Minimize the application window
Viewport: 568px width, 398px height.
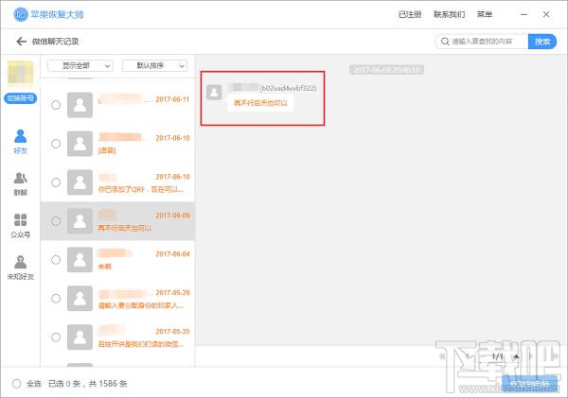pos(524,14)
